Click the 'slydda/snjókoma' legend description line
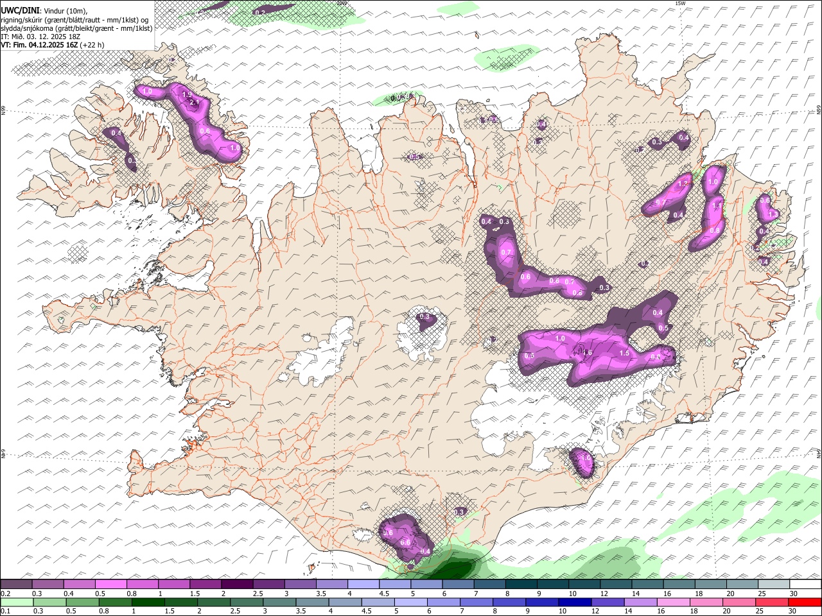 point(76,28)
